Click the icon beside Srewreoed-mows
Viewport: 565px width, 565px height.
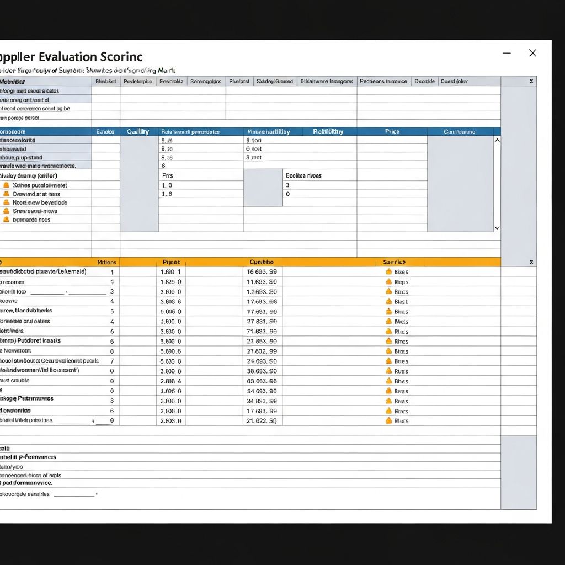tap(6, 211)
